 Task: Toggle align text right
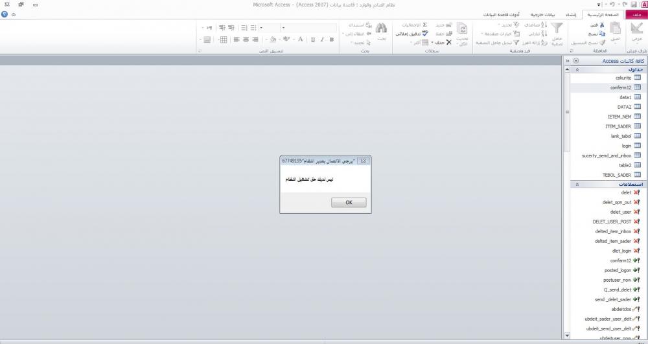click(255, 40)
